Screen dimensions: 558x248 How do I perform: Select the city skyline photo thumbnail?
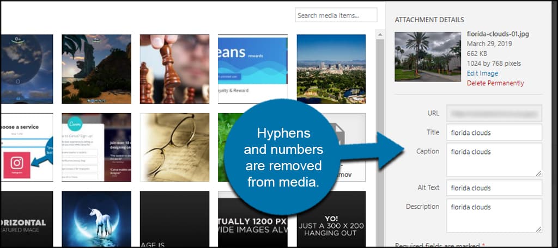click(331, 69)
